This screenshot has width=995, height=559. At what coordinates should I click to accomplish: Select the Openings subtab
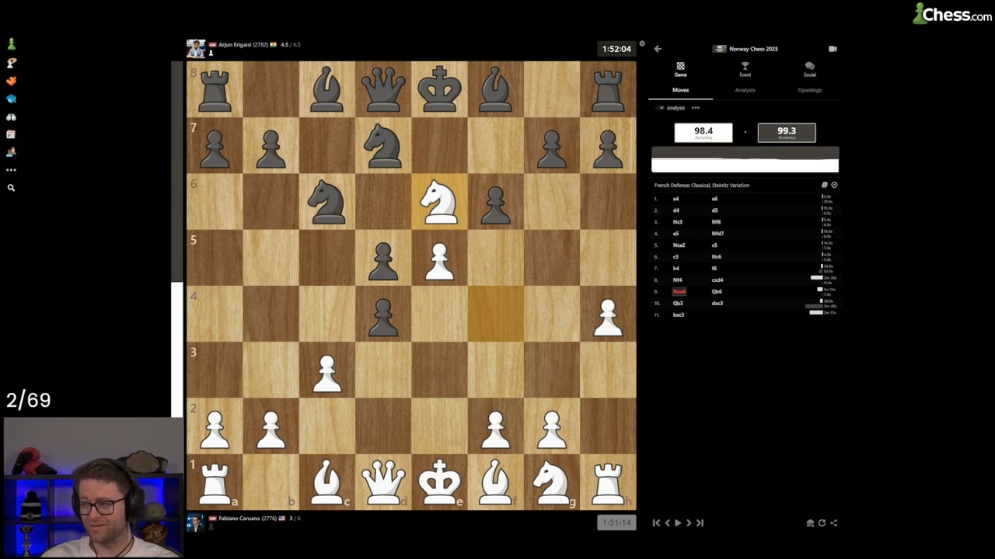[809, 90]
